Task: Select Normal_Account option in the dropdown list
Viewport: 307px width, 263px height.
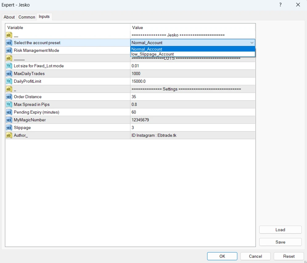Action: pos(147,49)
